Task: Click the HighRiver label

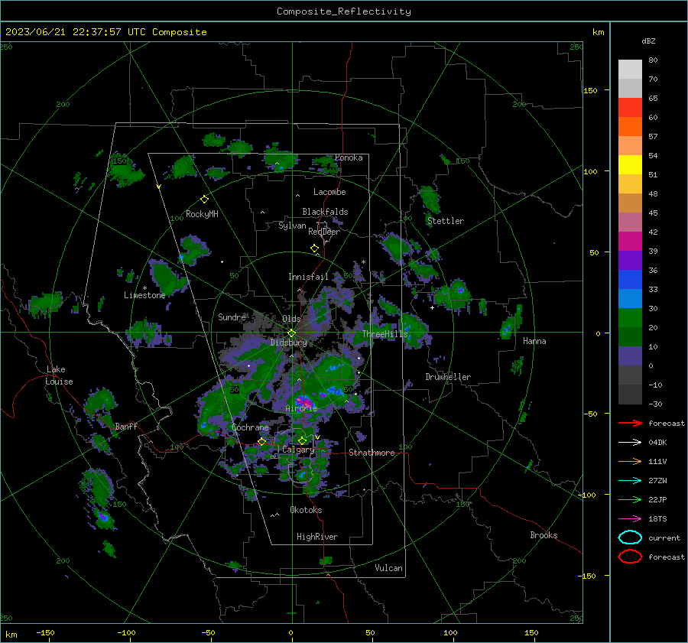Action: 317,537
